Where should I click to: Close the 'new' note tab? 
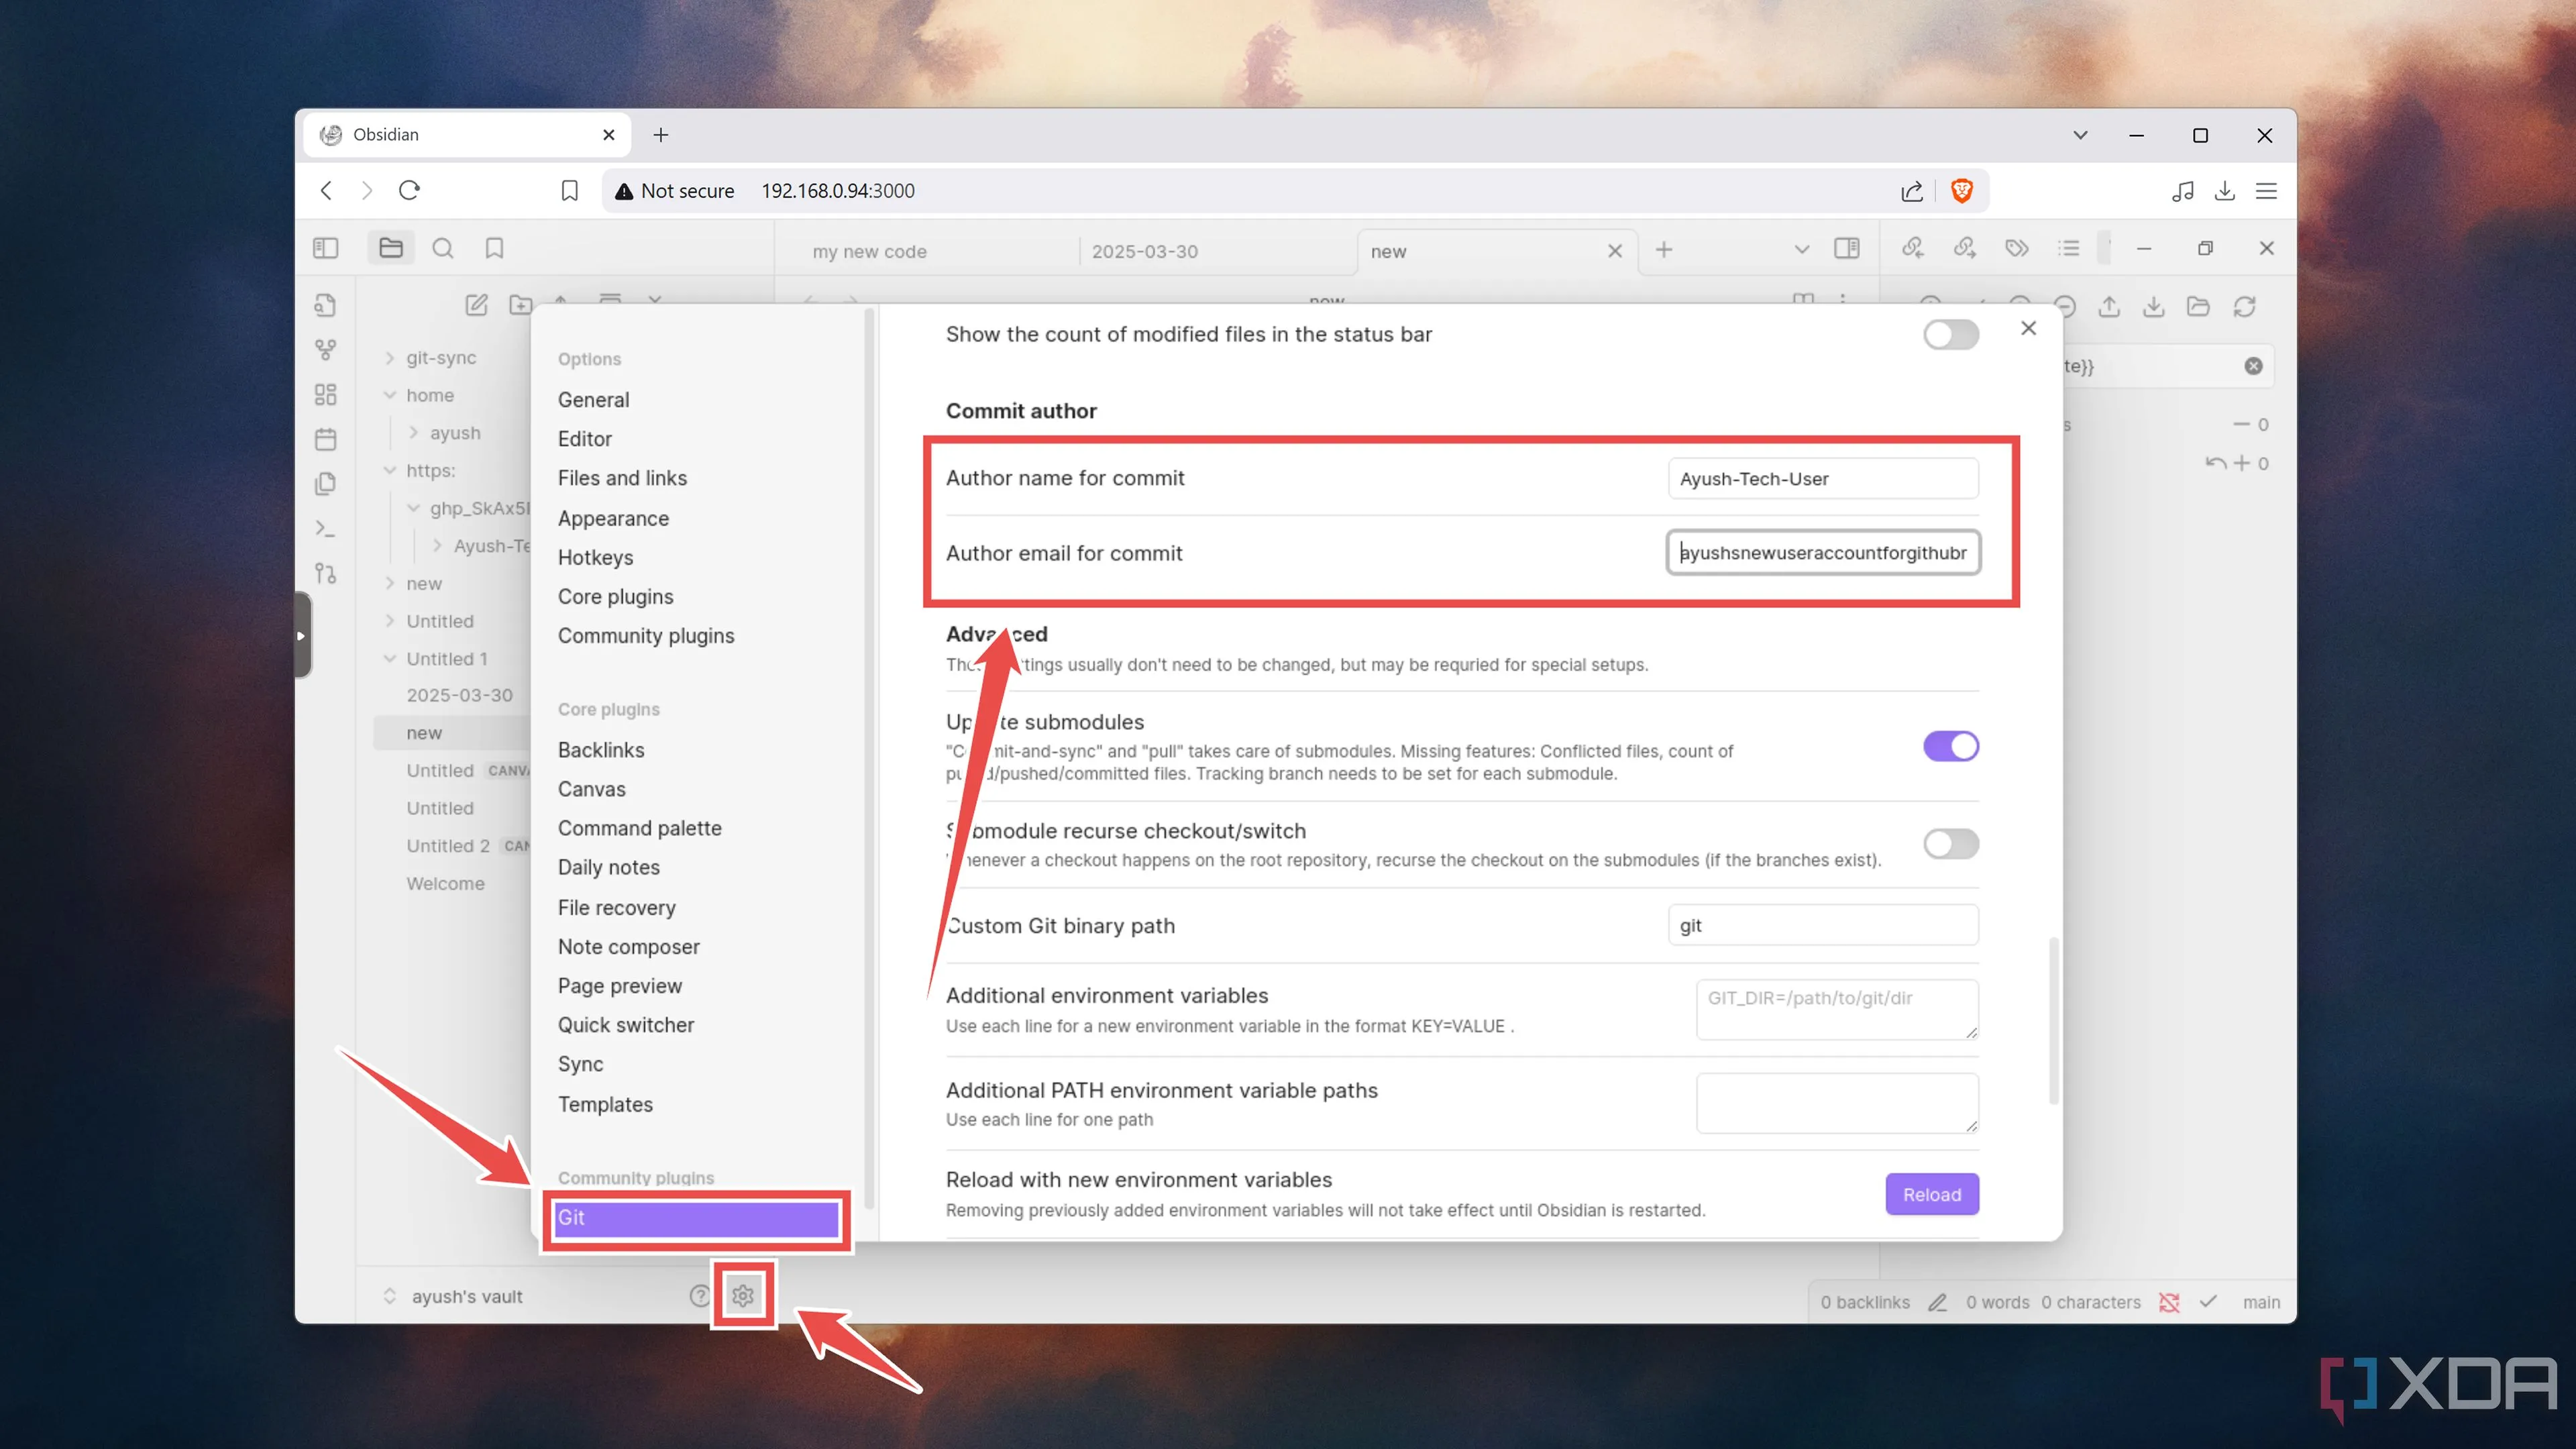pos(1614,251)
